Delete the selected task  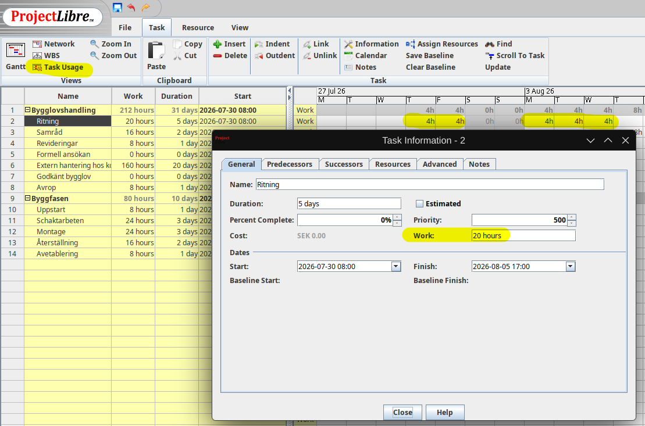[230, 56]
